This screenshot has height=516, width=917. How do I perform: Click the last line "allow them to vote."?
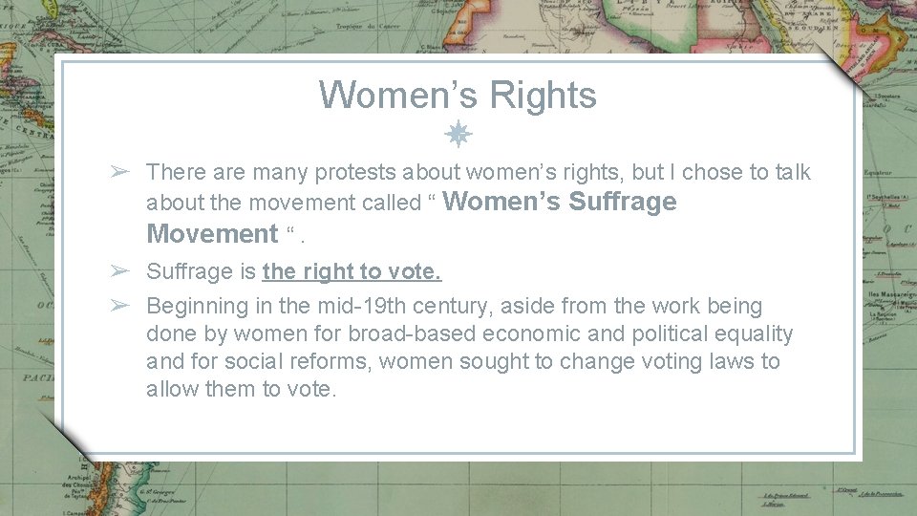(242, 389)
